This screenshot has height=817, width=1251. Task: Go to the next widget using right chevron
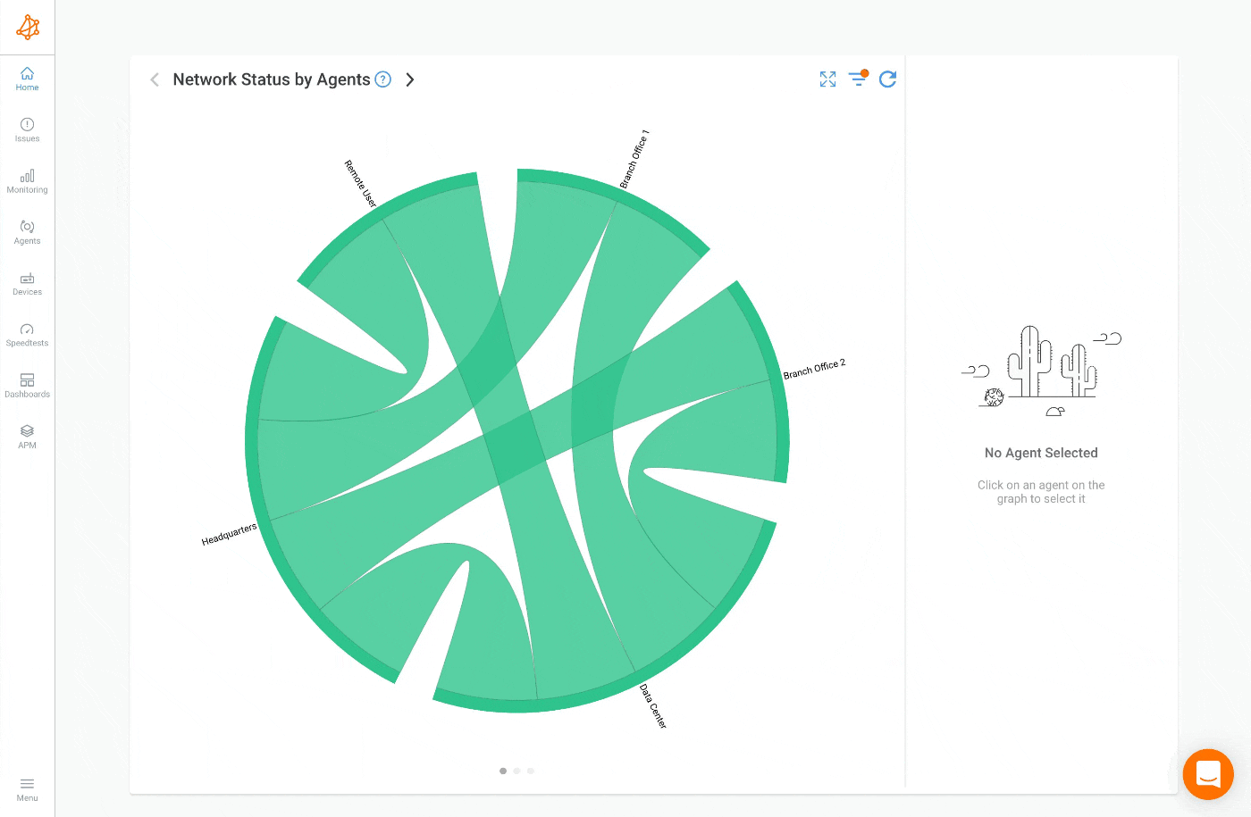pyautogui.click(x=409, y=79)
